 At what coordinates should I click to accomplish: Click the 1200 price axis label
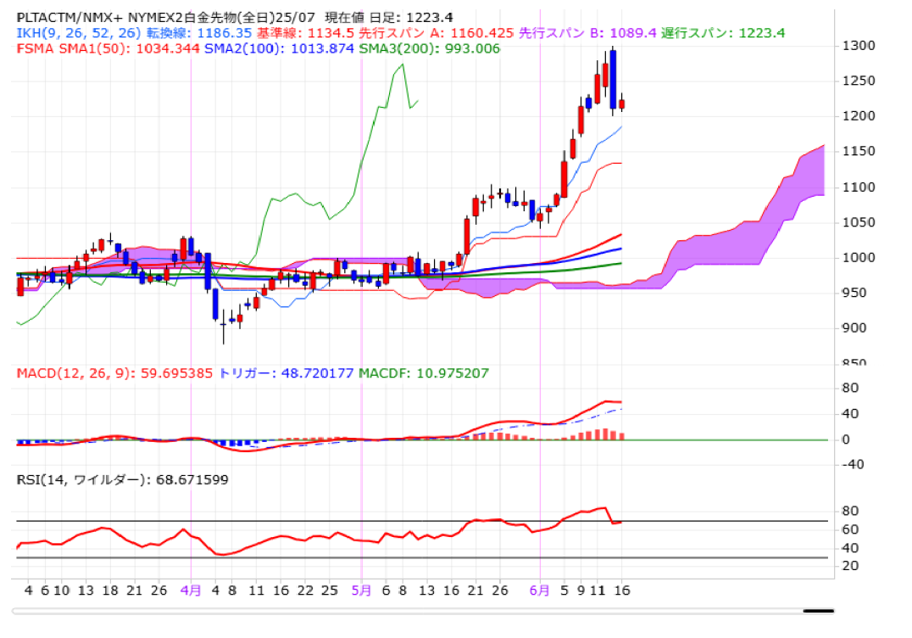point(859,116)
